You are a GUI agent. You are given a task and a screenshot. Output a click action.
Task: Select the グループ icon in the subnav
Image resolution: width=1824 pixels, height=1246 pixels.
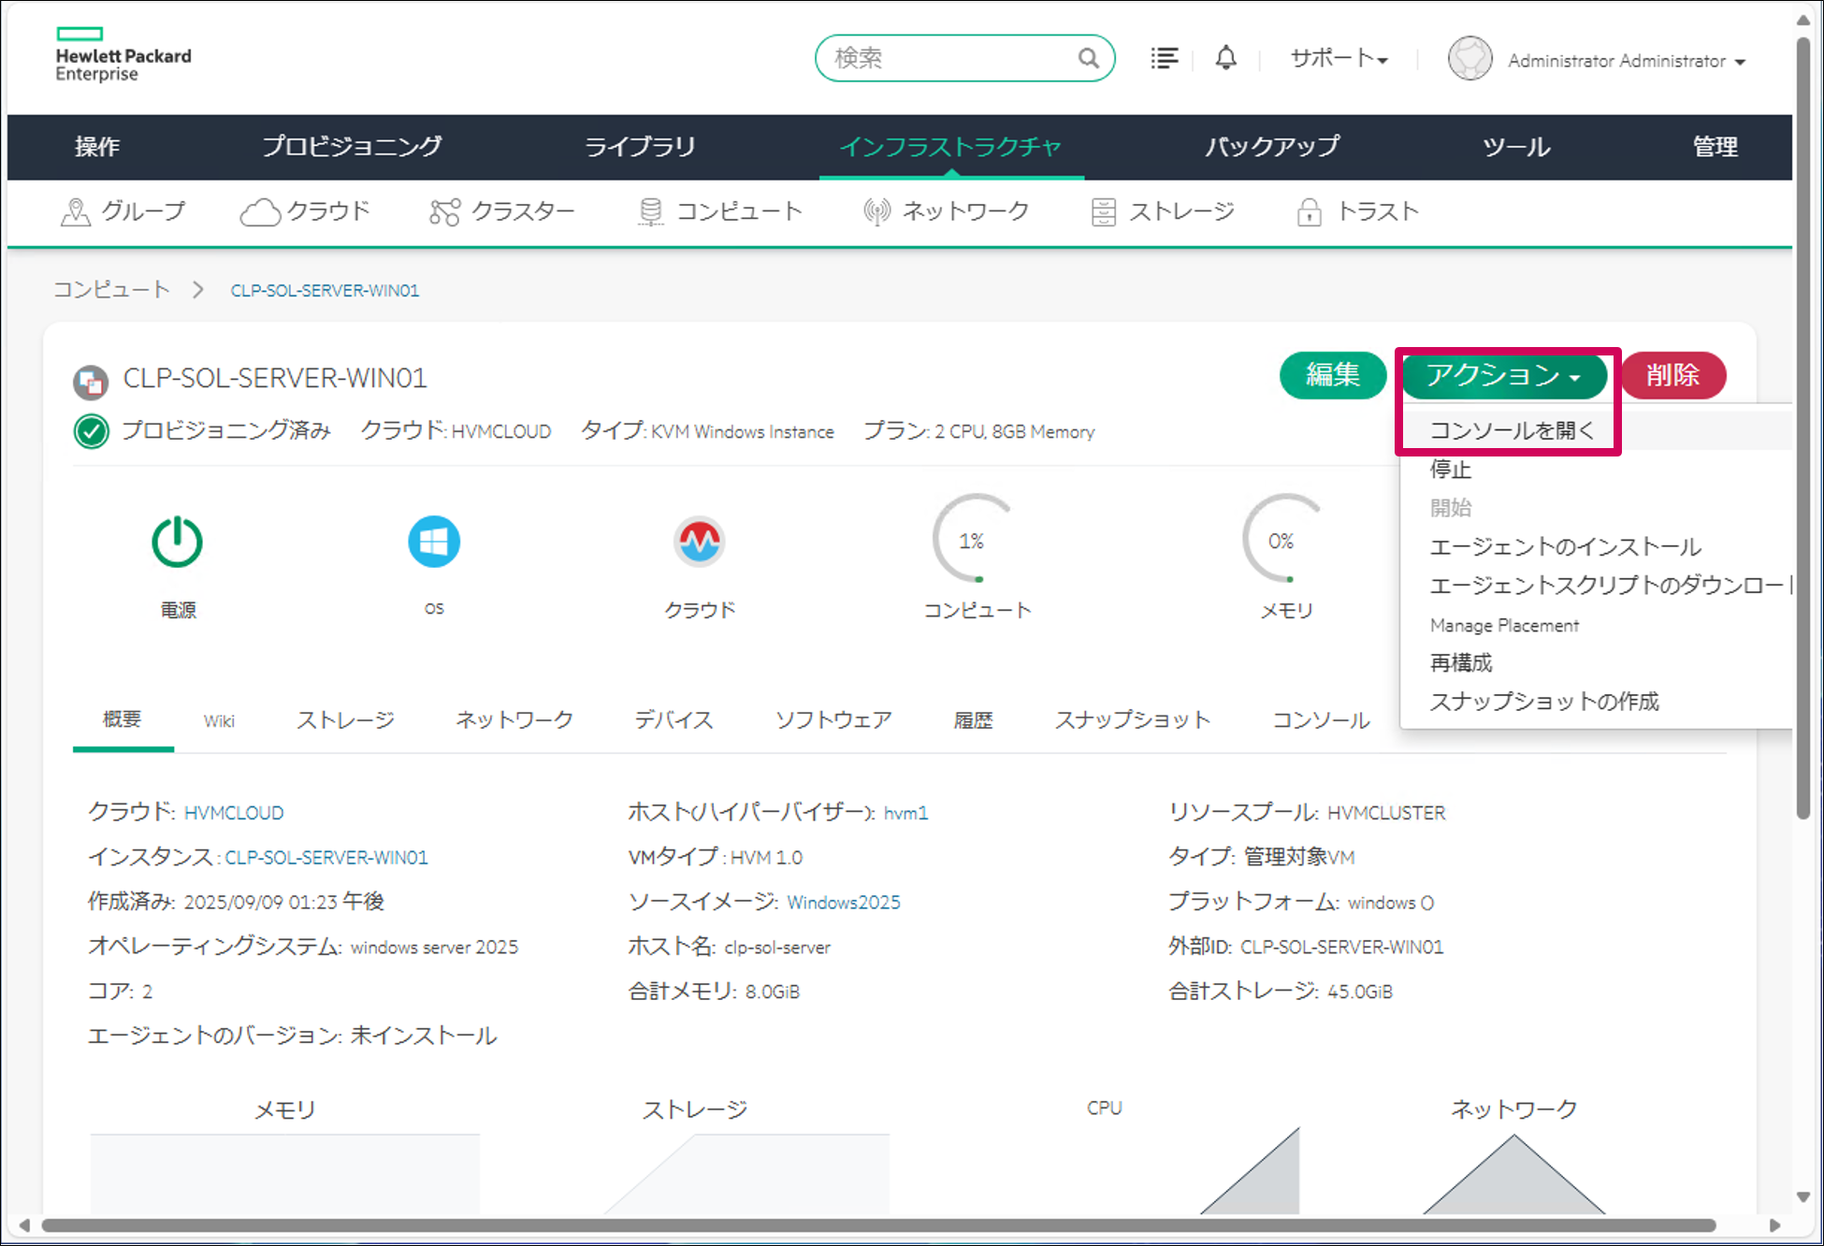(x=79, y=211)
